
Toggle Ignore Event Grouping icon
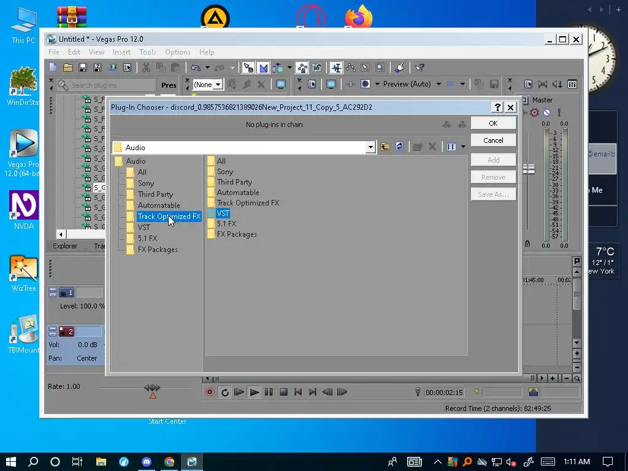click(x=317, y=67)
